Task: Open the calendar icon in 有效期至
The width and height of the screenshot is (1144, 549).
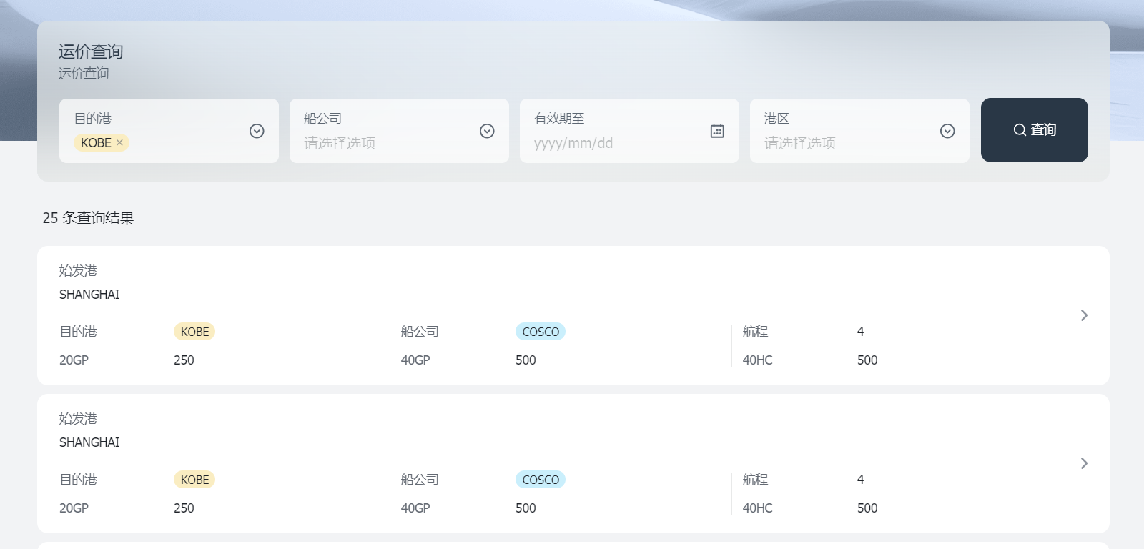Action: coord(717,131)
